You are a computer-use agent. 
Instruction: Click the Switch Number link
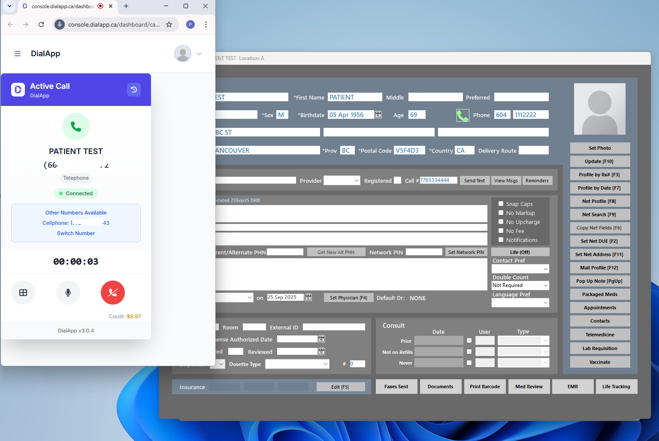tap(76, 233)
